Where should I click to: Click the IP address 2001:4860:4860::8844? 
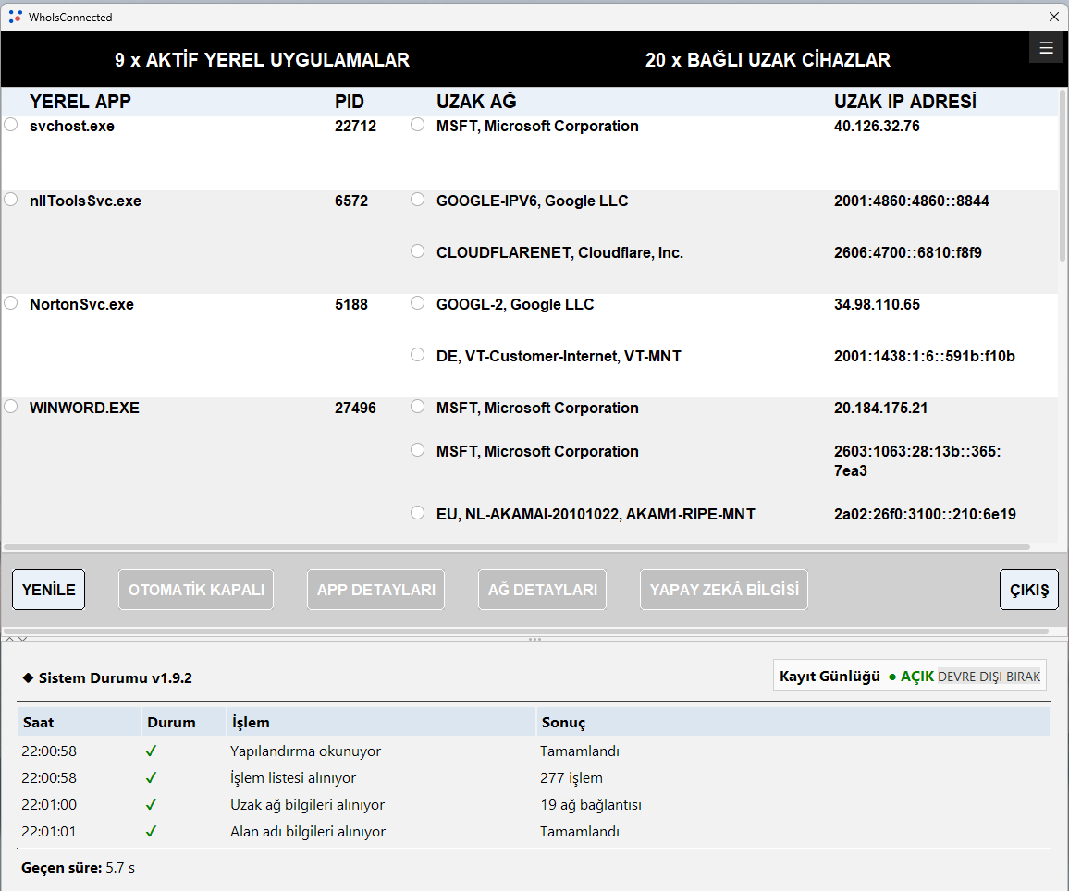tap(912, 201)
